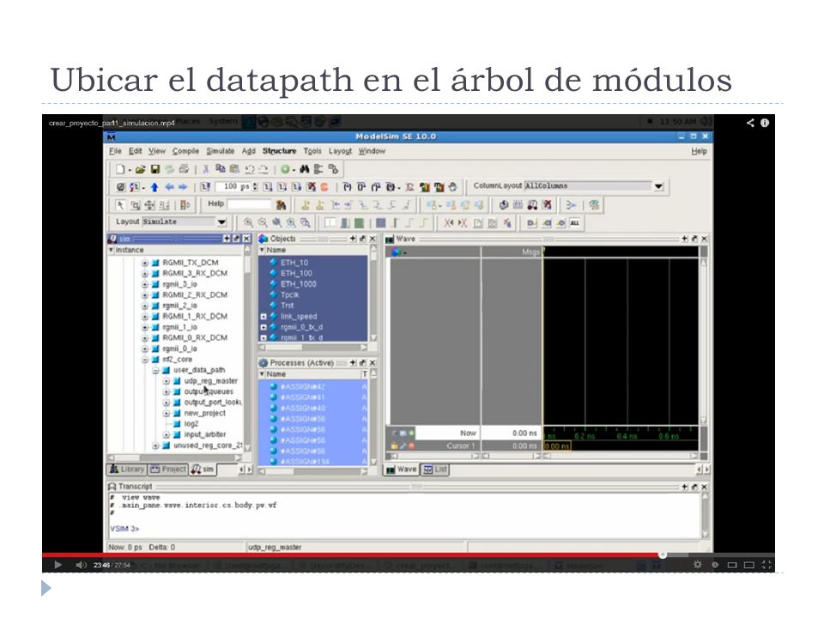Open the ColumnLayout dropdown
Screen dimensions: 824x618
click(658, 186)
